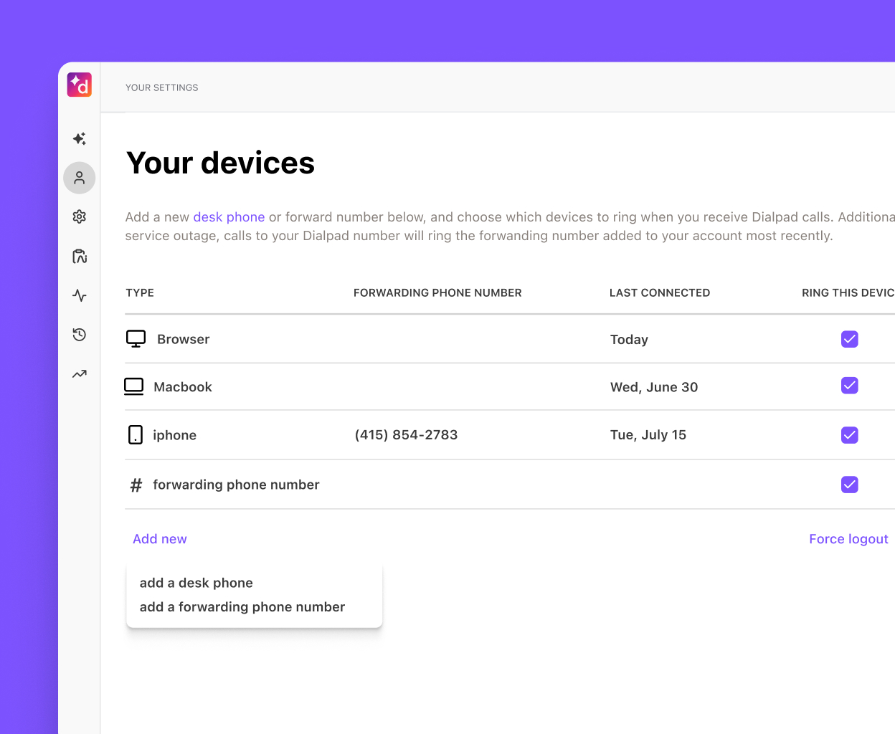Open the settings gear icon

pyautogui.click(x=79, y=216)
